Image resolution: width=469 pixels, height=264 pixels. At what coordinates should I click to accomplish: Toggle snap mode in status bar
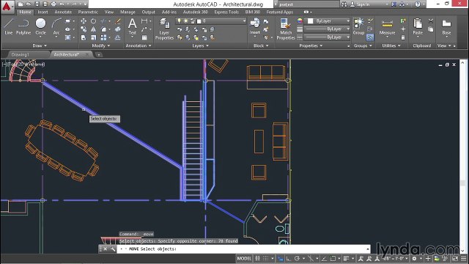pyautogui.click(x=265, y=258)
